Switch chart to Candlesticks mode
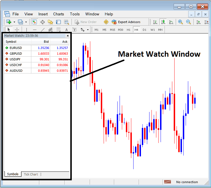This screenshot has height=188, width=211. tap(163, 22)
